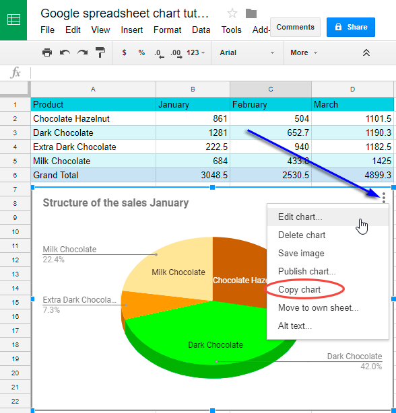Format as currency with dollar icon
This screenshot has height=413, width=396.
(124, 52)
